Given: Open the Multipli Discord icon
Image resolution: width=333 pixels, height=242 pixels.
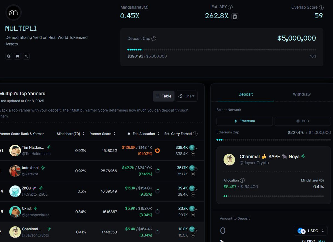Looking at the screenshot, I should pos(17,56).
